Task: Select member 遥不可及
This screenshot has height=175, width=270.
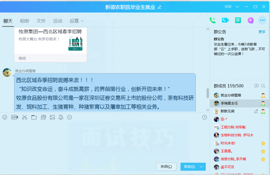Action: click(239, 167)
